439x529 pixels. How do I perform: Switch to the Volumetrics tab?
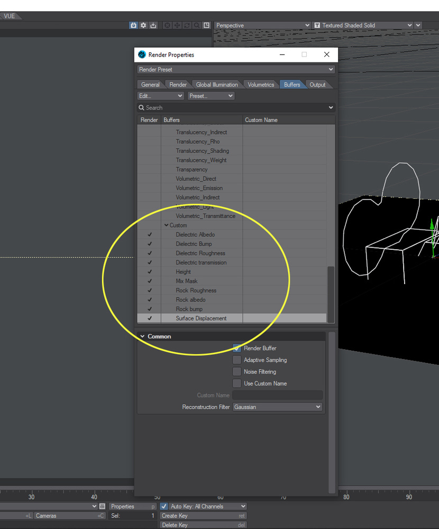[x=261, y=85]
